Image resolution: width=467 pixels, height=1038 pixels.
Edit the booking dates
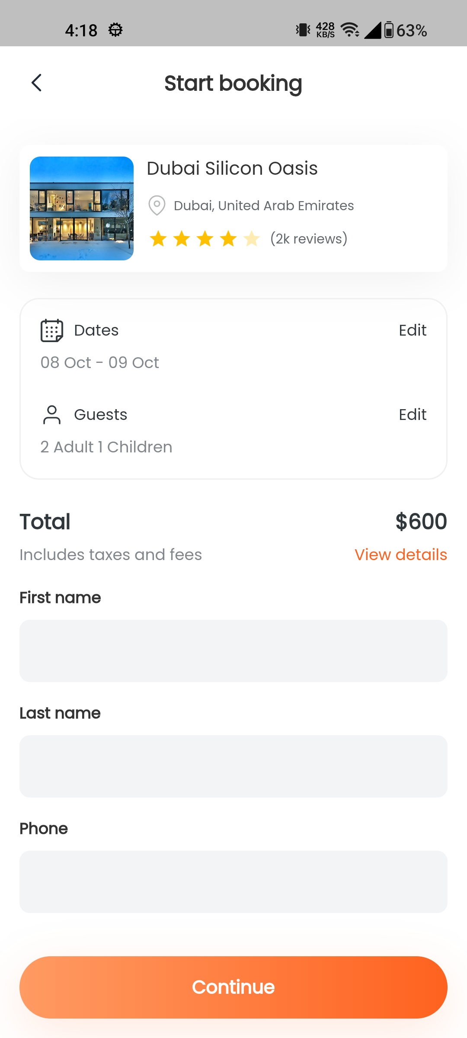(x=412, y=330)
